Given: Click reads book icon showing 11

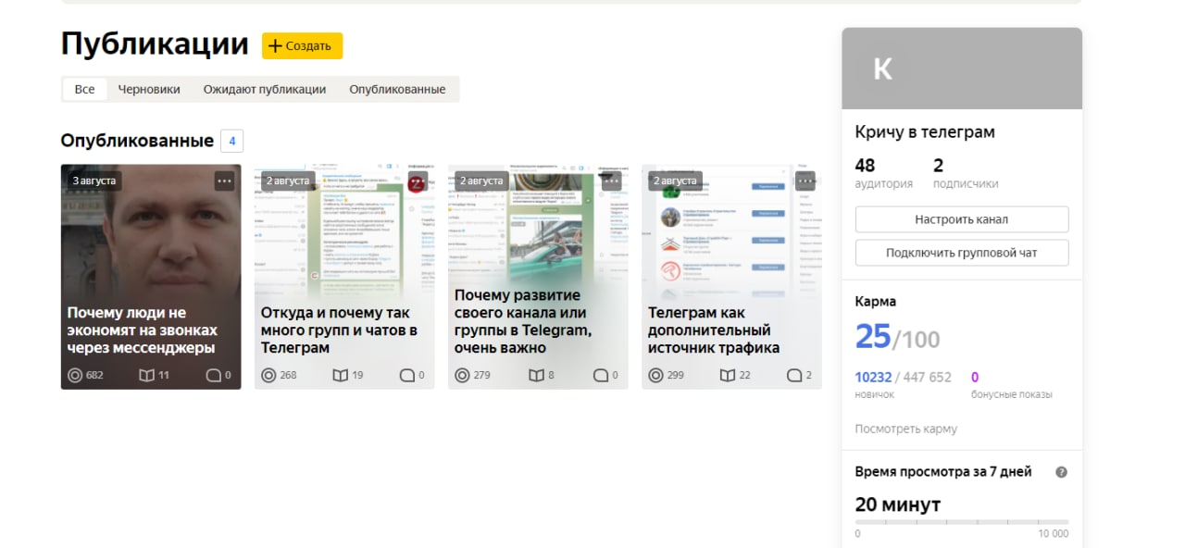Looking at the screenshot, I should pos(146,375).
